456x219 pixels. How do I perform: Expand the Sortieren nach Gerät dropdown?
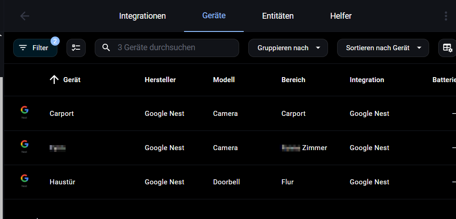pos(383,48)
